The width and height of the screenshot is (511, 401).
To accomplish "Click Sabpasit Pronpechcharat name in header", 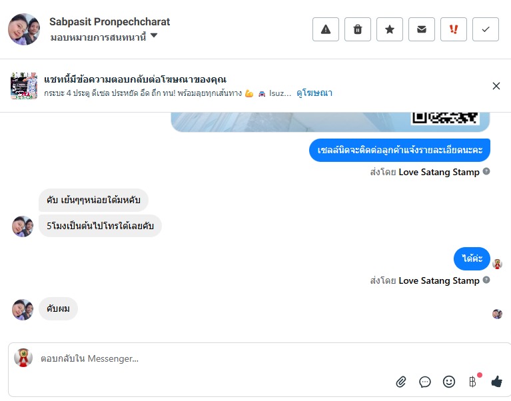I will (109, 22).
